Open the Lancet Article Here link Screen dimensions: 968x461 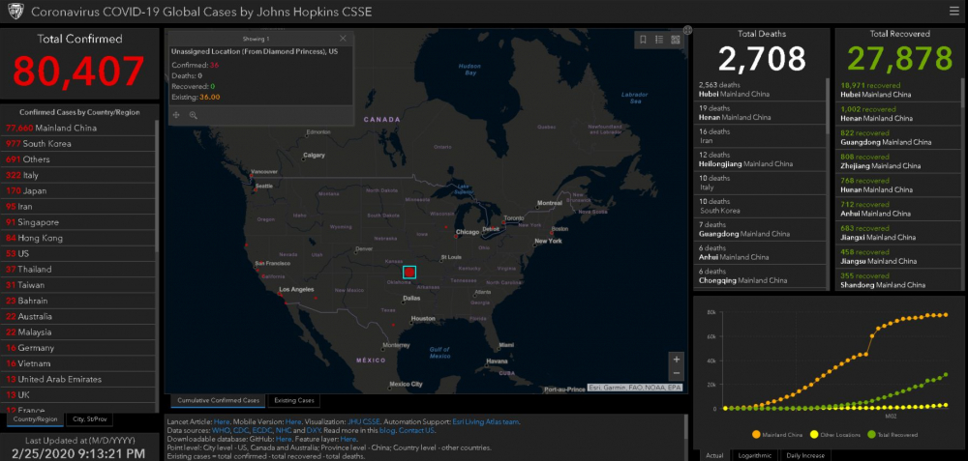[x=222, y=422]
